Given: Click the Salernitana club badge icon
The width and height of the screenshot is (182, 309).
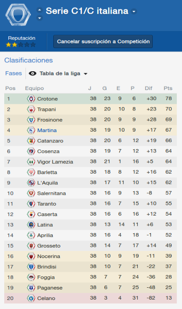Looking at the screenshot, I should [x=31, y=193].
